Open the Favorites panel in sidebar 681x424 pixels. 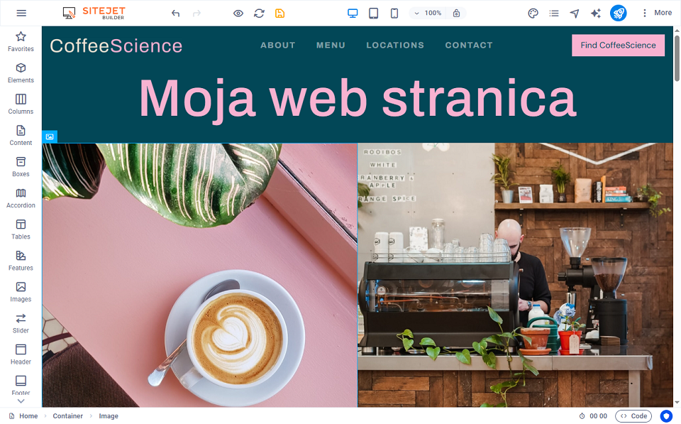pyautogui.click(x=21, y=41)
